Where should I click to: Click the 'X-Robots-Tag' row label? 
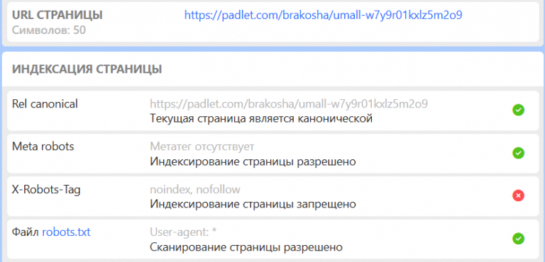46,190
